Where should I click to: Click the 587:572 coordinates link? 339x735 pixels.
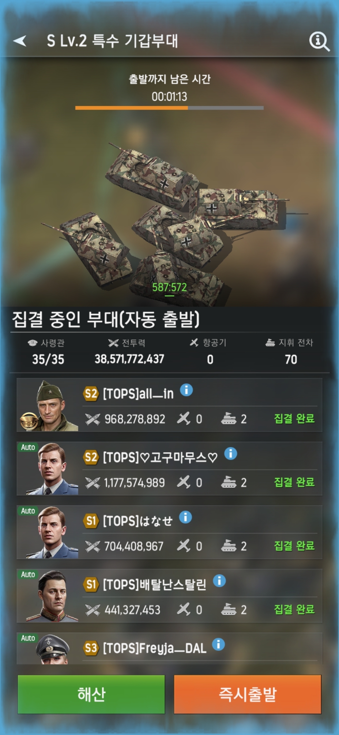tap(169, 287)
